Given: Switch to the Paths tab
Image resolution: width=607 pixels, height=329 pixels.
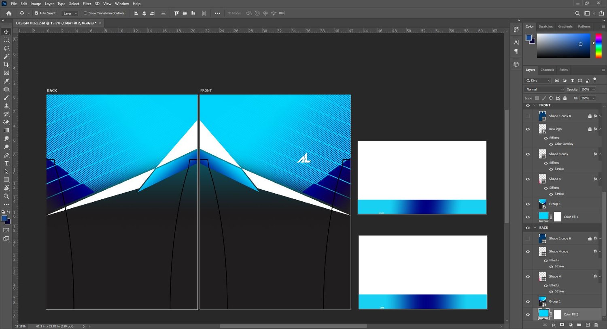Looking at the screenshot, I should pyautogui.click(x=564, y=70).
